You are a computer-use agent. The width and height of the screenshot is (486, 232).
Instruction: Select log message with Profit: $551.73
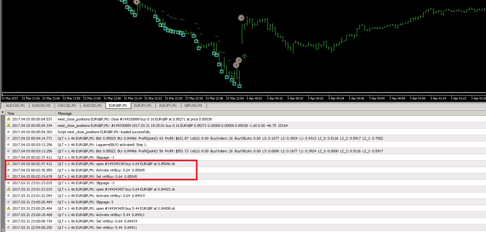pyautogui.click(x=220, y=151)
